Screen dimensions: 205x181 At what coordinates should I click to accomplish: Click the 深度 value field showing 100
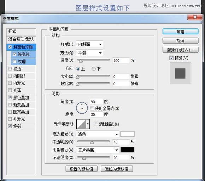point(121,61)
